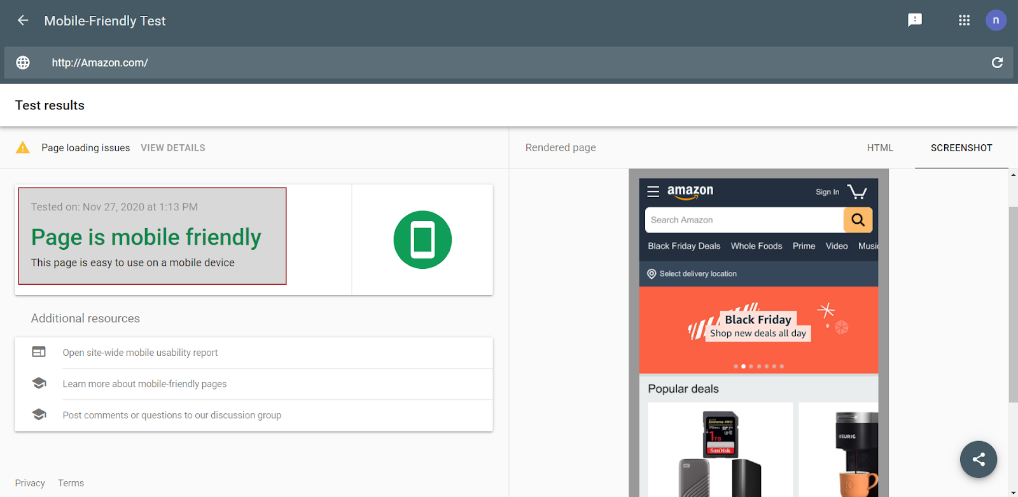Click the 'Page is mobile friendly' heading
The height and width of the screenshot is (497, 1018).
146,237
